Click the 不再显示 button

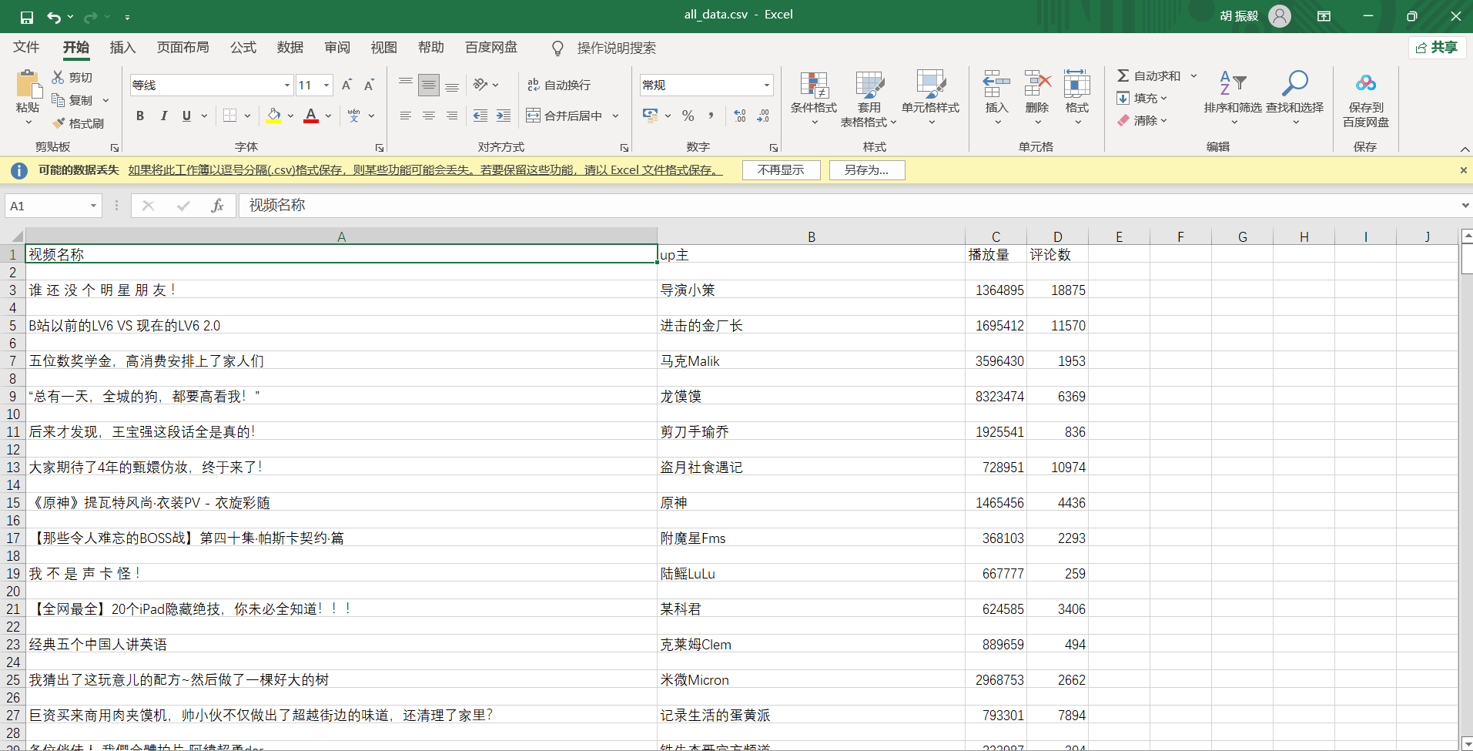pyautogui.click(x=781, y=170)
